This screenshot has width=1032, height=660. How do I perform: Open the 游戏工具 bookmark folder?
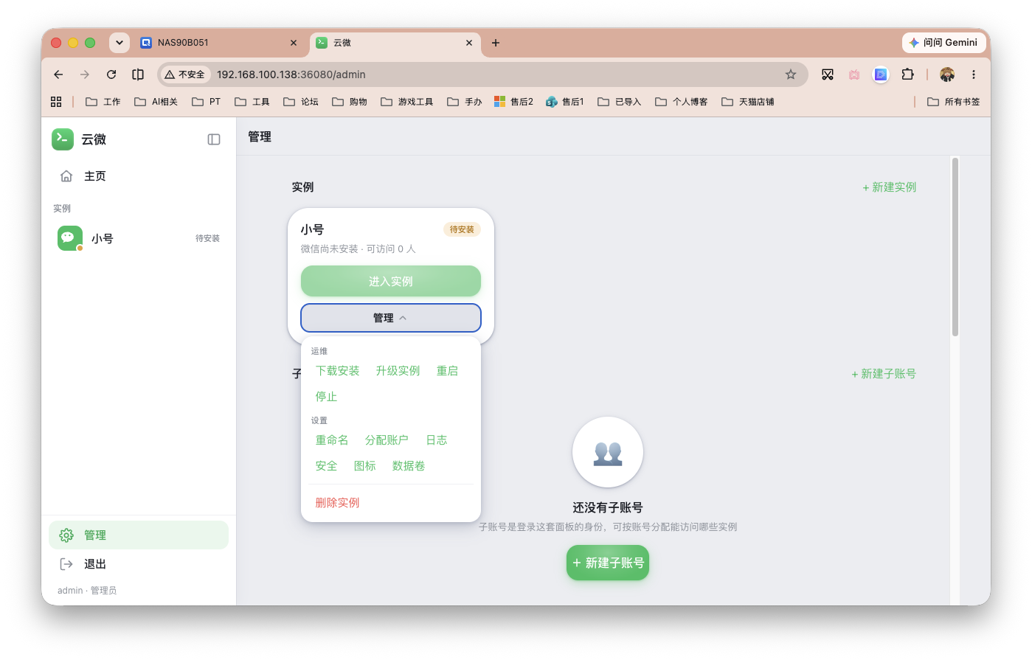pyautogui.click(x=407, y=102)
